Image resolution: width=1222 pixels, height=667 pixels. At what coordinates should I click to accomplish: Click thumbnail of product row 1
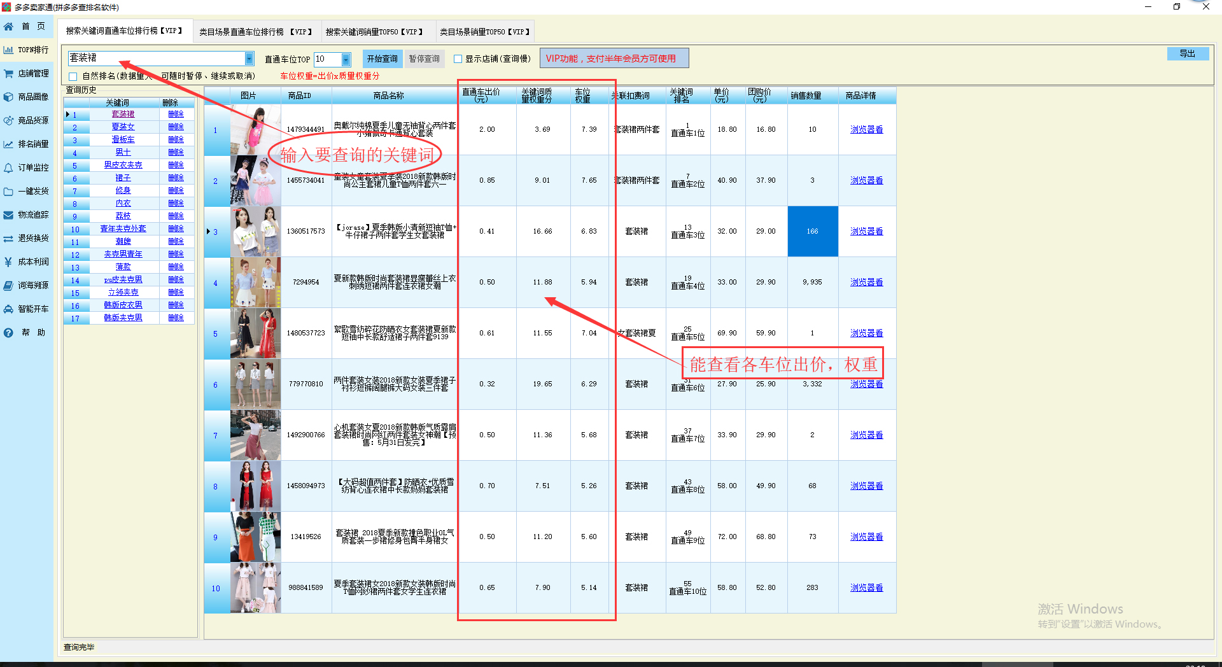(255, 130)
